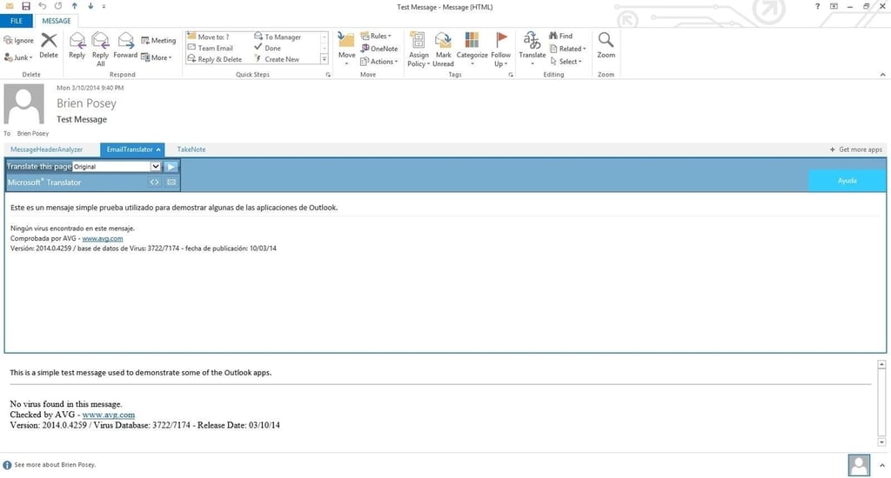Select the To Manager quick step

[278, 37]
